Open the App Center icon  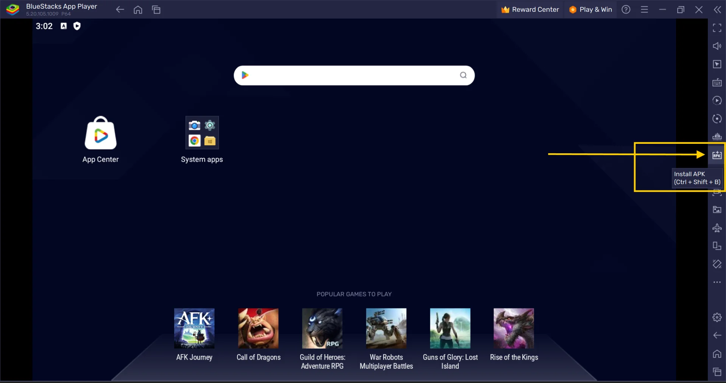[x=100, y=133]
